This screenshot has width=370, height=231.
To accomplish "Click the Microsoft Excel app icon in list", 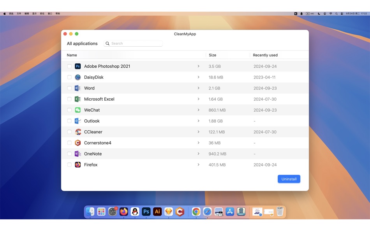I will tap(78, 99).
